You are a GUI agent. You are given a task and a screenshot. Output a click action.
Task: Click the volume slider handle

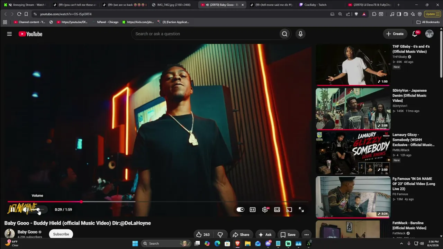click(x=38, y=210)
